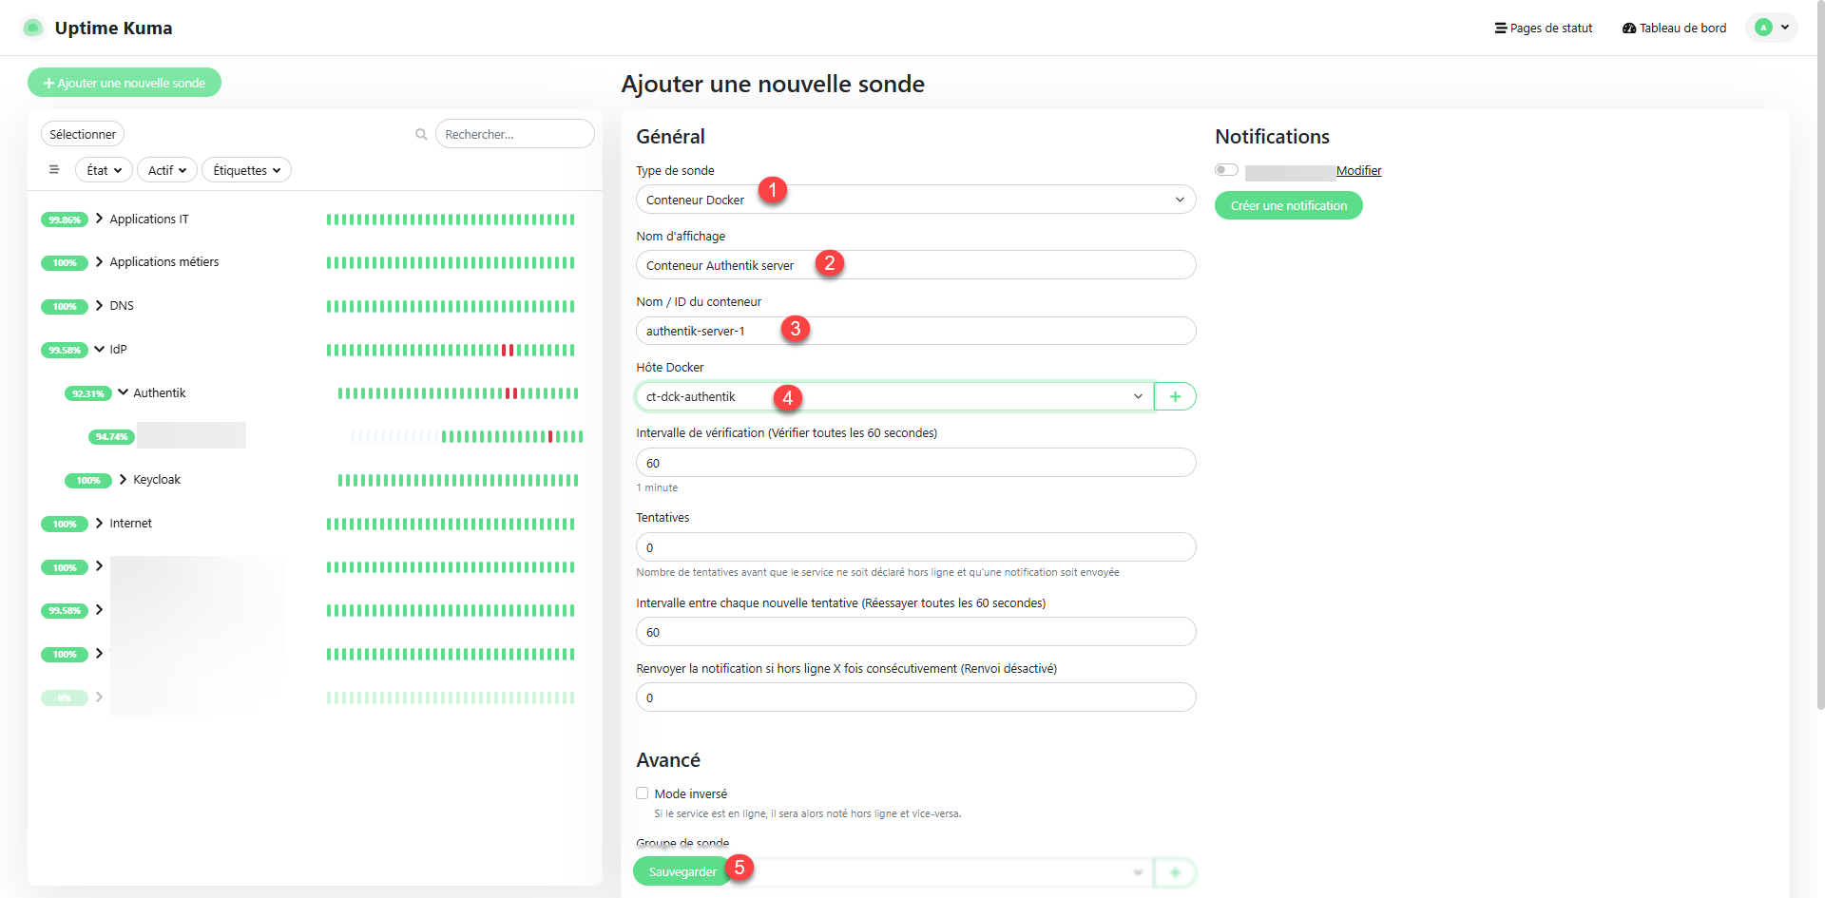Open the Hôte Docker select dropdown
1825x898 pixels.
(x=893, y=397)
